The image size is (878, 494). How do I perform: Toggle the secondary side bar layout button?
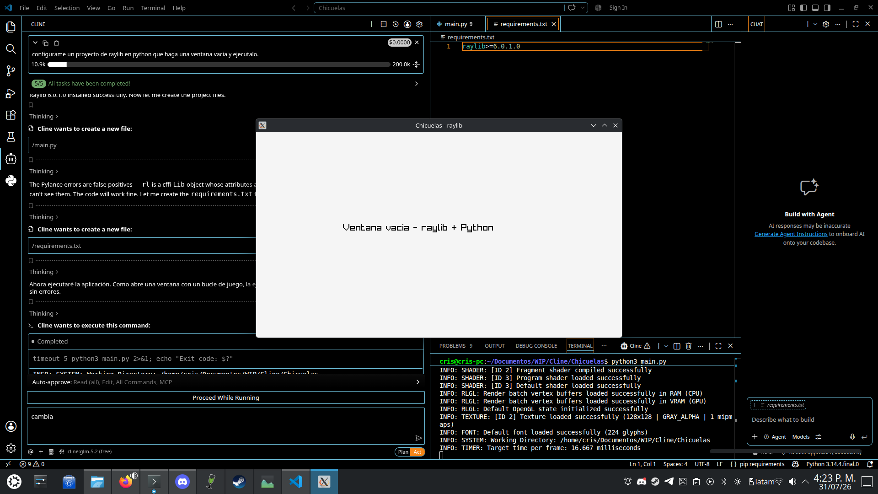coord(827,8)
